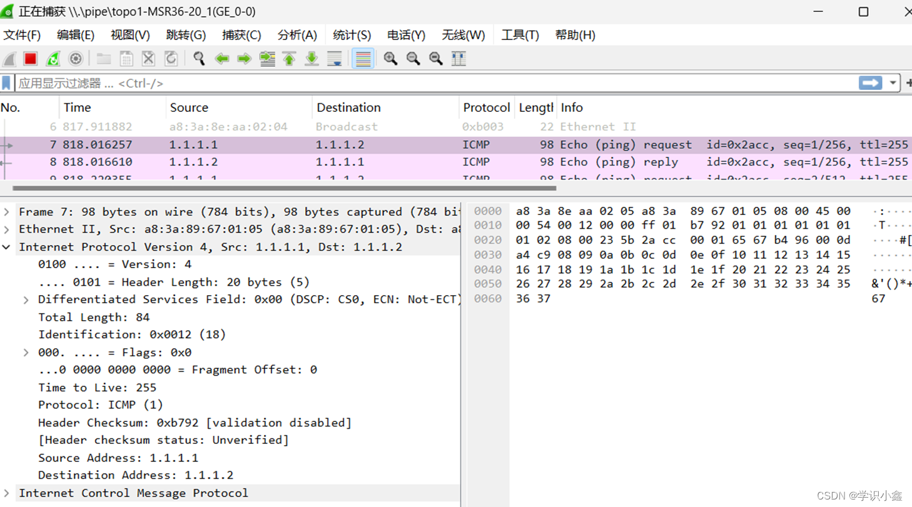Click the filter bookmark icon
The height and width of the screenshot is (507, 912).
[8, 83]
